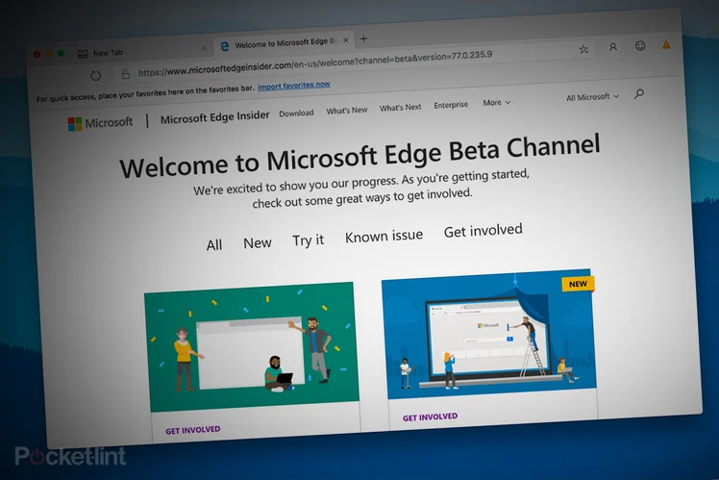The width and height of the screenshot is (719, 480).
Task: Open a new tab with plus button
Action: pyautogui.click(x=363, y=39)
